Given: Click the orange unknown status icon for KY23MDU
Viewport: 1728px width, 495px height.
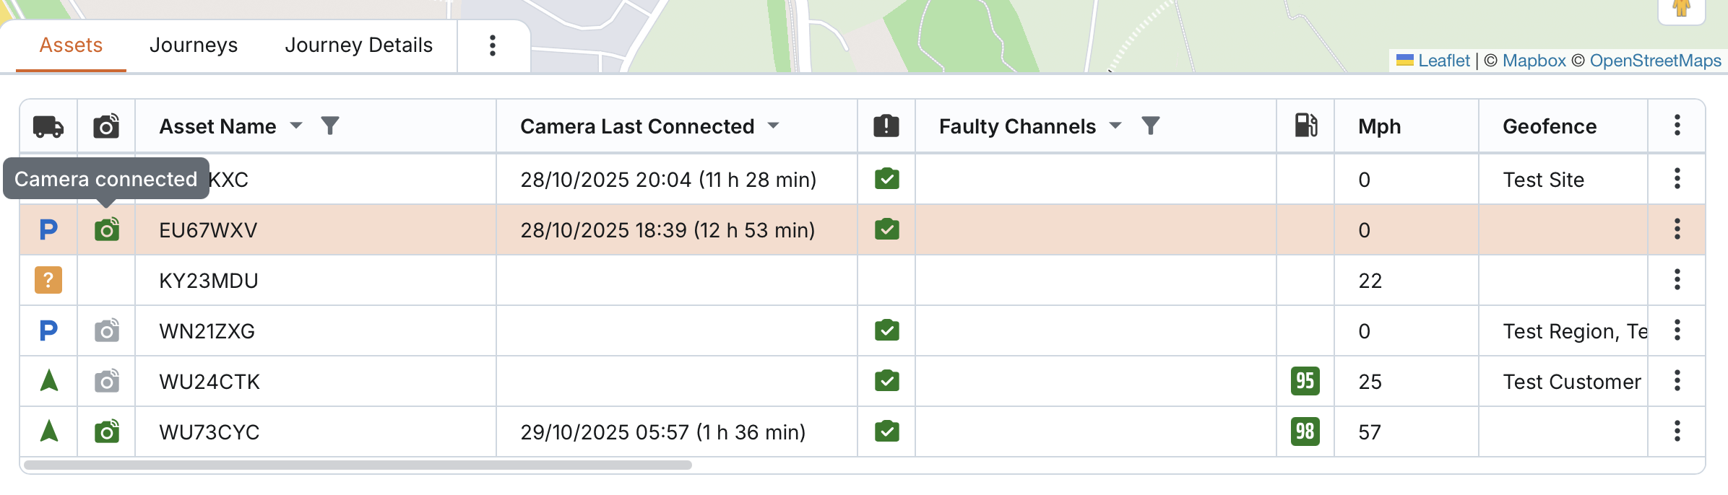Looking at the screenshot, I should (48, 280).
